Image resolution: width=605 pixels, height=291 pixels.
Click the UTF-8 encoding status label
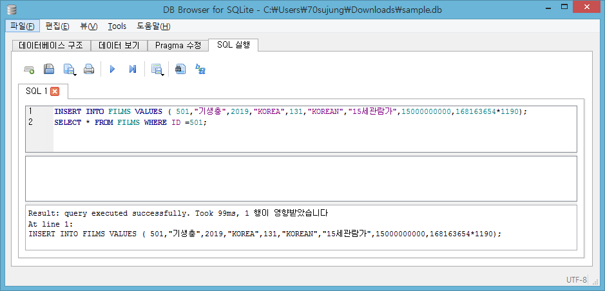coord(577,280)
